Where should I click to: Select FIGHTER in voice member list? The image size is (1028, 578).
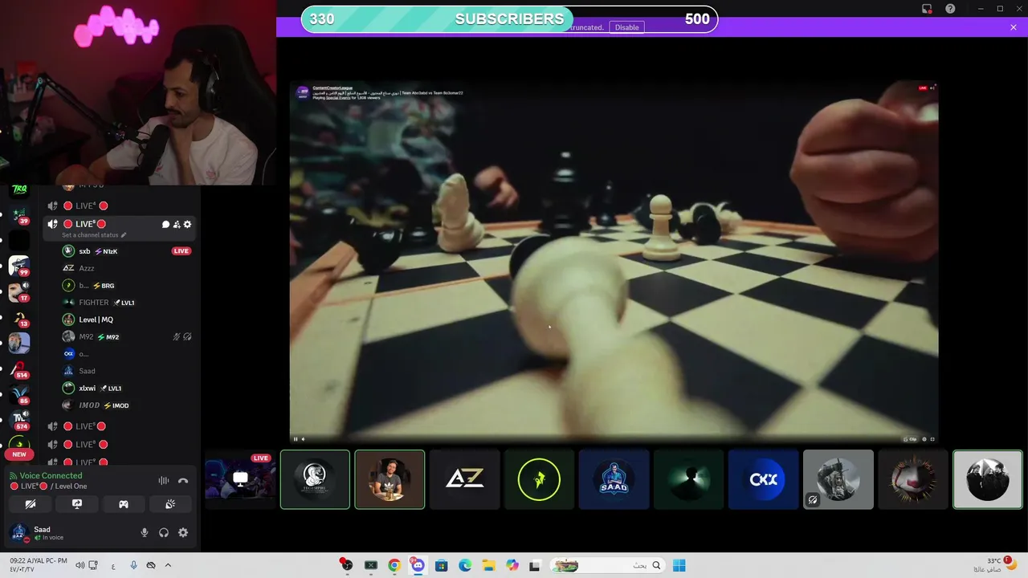[x=119, y=303]
